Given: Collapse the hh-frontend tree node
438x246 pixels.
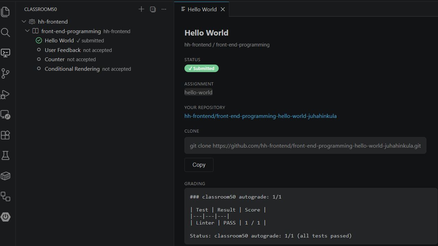Looking at the screenshot, I should (x=24, y=22).
